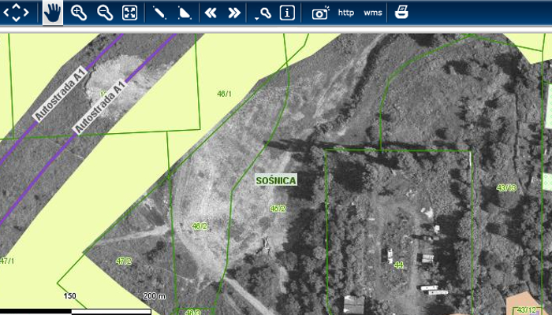Go to previous map view
The width and height of the screenshot is (552, 315).
(x=210, y=12)
